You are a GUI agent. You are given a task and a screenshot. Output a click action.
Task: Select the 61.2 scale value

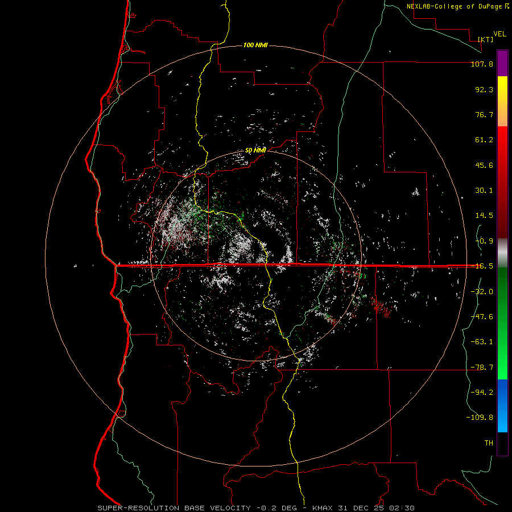[484, 140]
